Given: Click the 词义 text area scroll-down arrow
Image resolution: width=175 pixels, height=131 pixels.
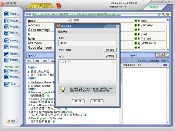Looking at the screenshot, I should click(114, 78).
